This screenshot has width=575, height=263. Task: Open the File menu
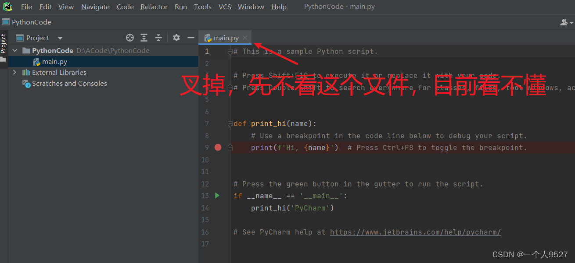coord(26,7)
